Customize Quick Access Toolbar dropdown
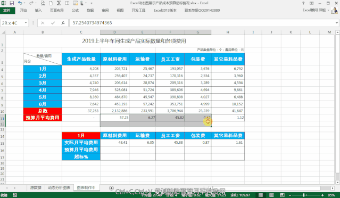Viewport: 340px width, 198px height. coord(92,3)
